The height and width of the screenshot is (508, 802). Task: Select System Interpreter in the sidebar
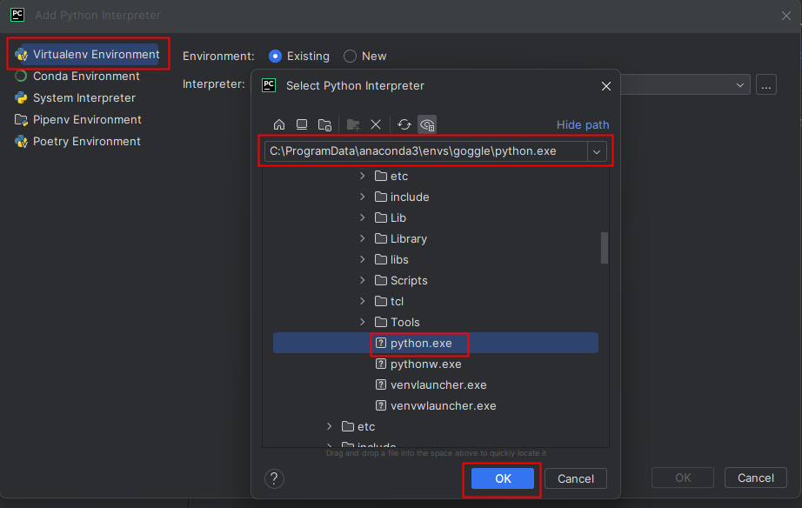[84, 97]
